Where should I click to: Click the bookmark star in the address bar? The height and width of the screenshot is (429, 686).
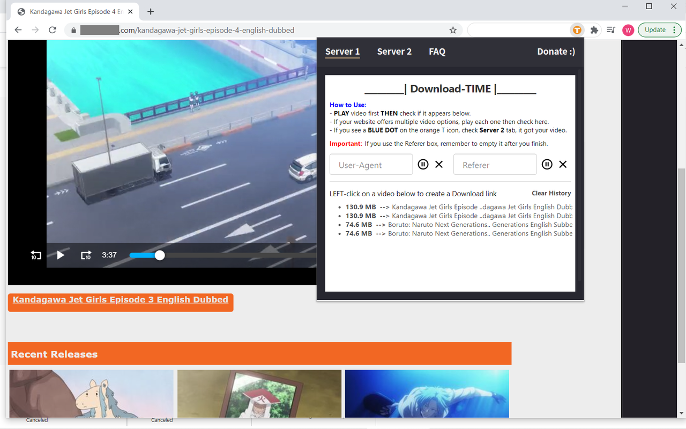pyautogui.click(x=453, y=30)
